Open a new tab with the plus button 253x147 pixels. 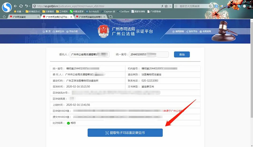pyautogui.click(x=110, y=16)
